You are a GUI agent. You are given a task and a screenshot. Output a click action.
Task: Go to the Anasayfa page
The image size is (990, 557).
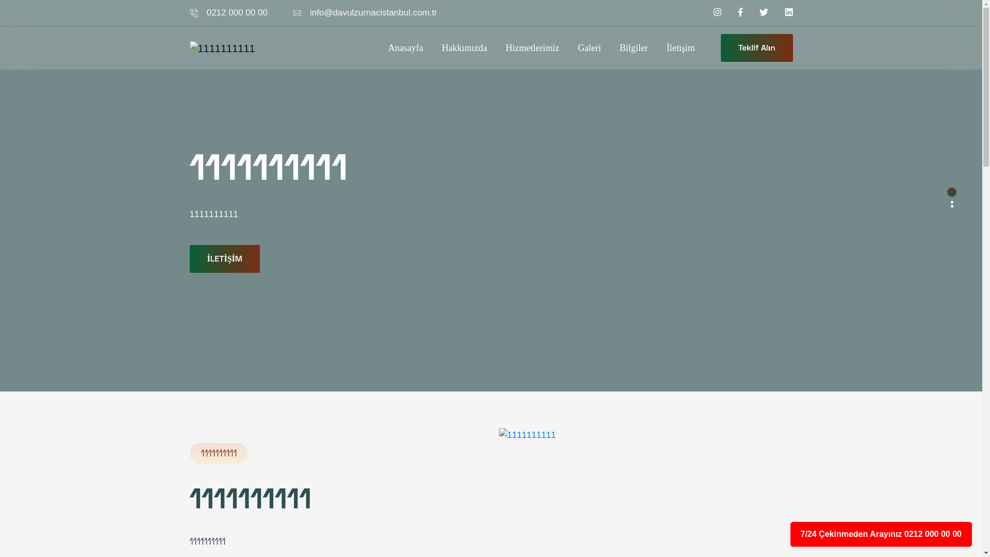(405, 48)
